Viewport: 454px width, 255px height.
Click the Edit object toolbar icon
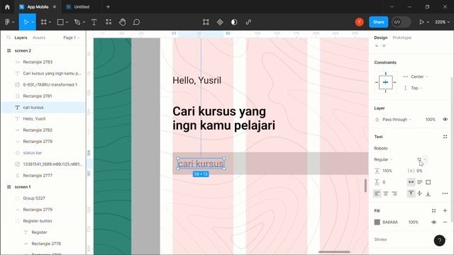point(206,22)
